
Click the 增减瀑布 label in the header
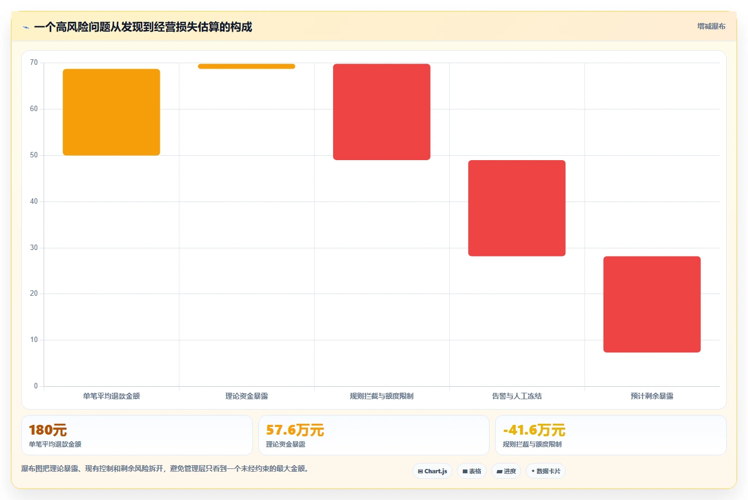pos(711,26)
